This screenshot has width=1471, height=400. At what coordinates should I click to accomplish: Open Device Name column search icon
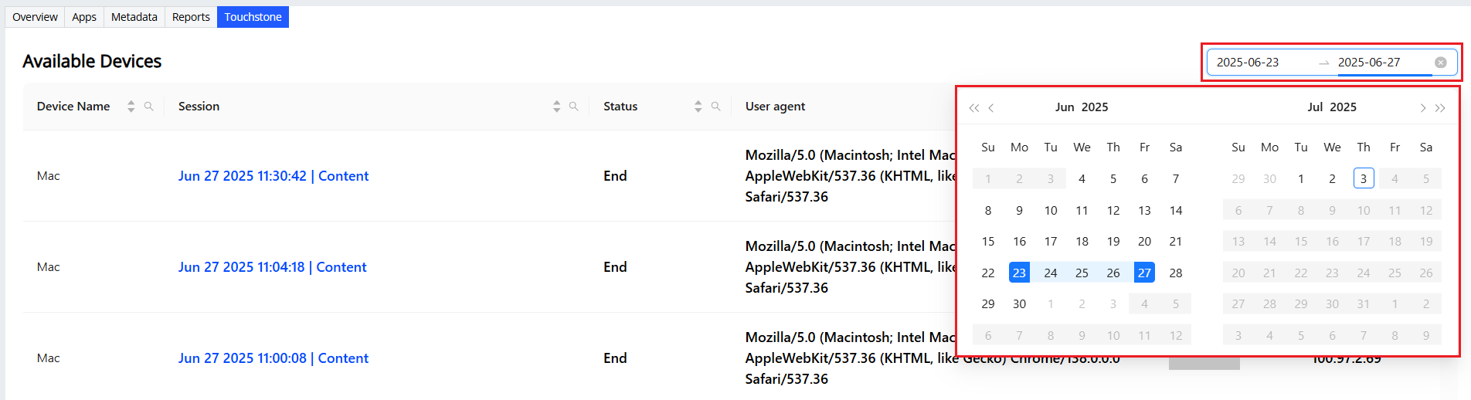click(x=149, y=107)
